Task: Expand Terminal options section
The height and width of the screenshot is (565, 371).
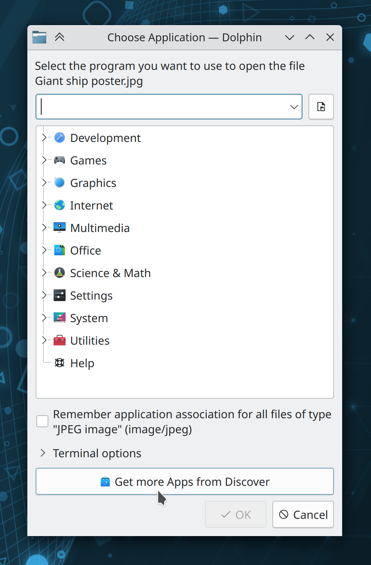Action: click(43, 453)
